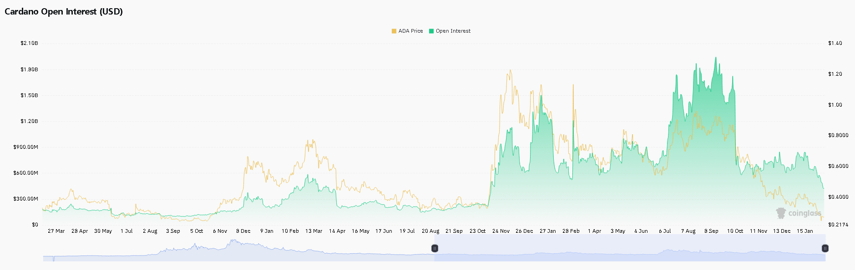Click the $2.10B left axis label
The height and width of the screenshot is (270, 855).
click(x=29, y=43)
